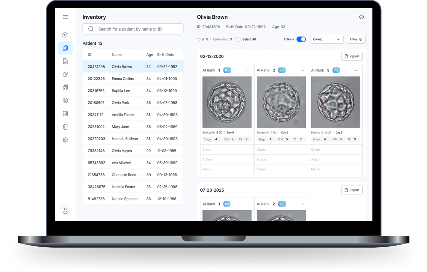Open more options for AI Rank 1 embryo

point(248,70)
